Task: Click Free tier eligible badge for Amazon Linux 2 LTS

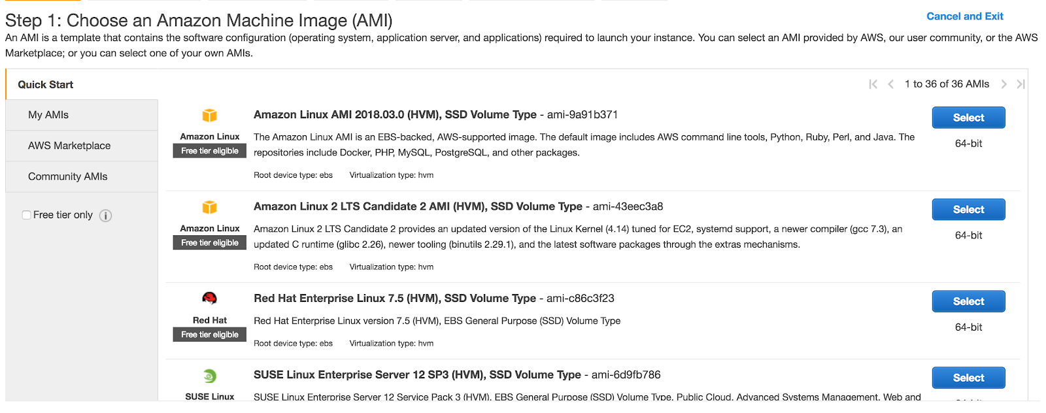Action: pos(210,243)
